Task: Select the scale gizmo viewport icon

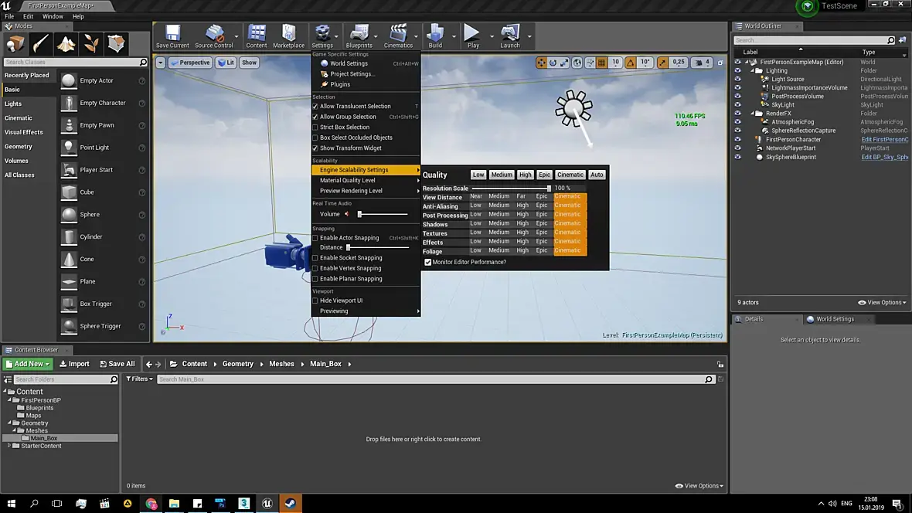Action: 564,63
